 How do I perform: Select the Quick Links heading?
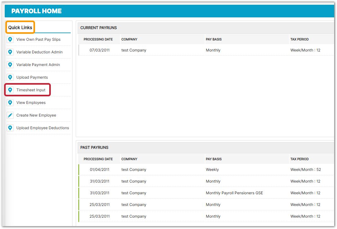[20, 27]
